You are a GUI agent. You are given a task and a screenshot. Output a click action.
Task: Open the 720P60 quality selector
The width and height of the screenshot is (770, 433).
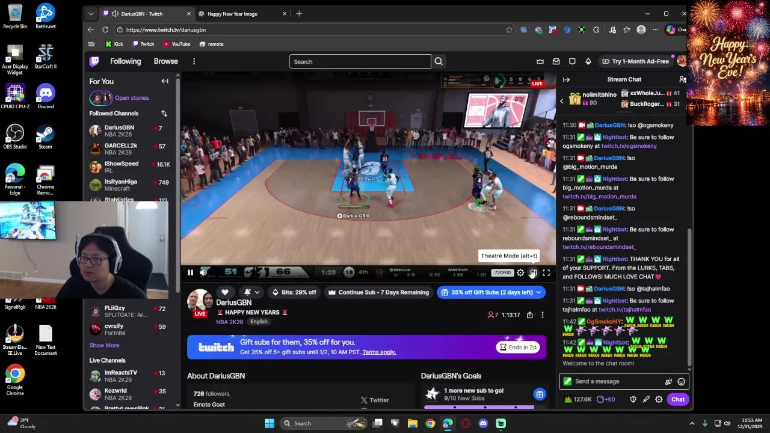pos(502,273)
